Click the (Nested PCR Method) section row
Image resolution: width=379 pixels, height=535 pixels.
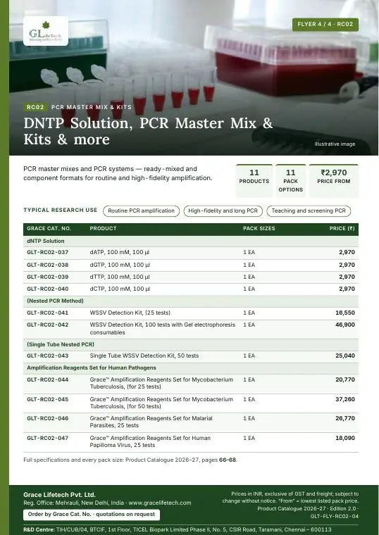[x=191, y=301]
